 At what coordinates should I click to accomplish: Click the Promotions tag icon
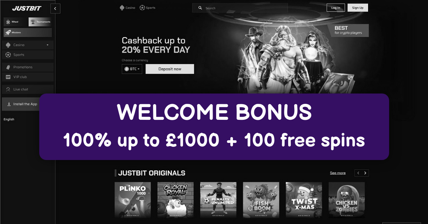[8, 67]
